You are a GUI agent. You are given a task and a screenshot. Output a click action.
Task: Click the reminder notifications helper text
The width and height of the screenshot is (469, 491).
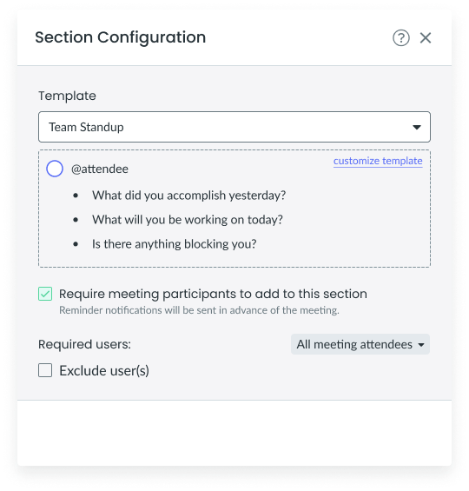pyautogui.click(x=199, y=310)
